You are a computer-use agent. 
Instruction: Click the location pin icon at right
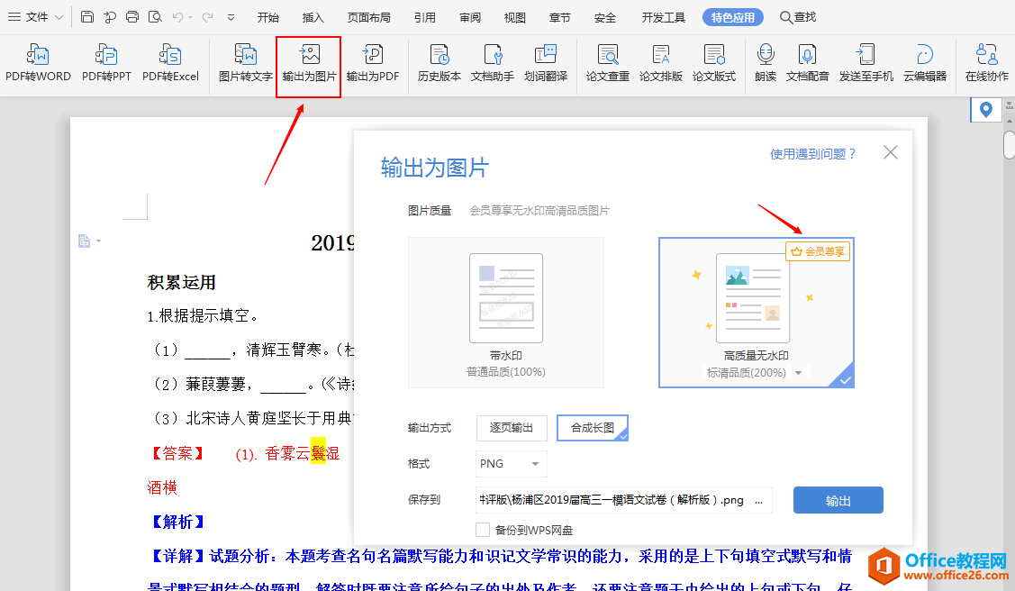985,109
